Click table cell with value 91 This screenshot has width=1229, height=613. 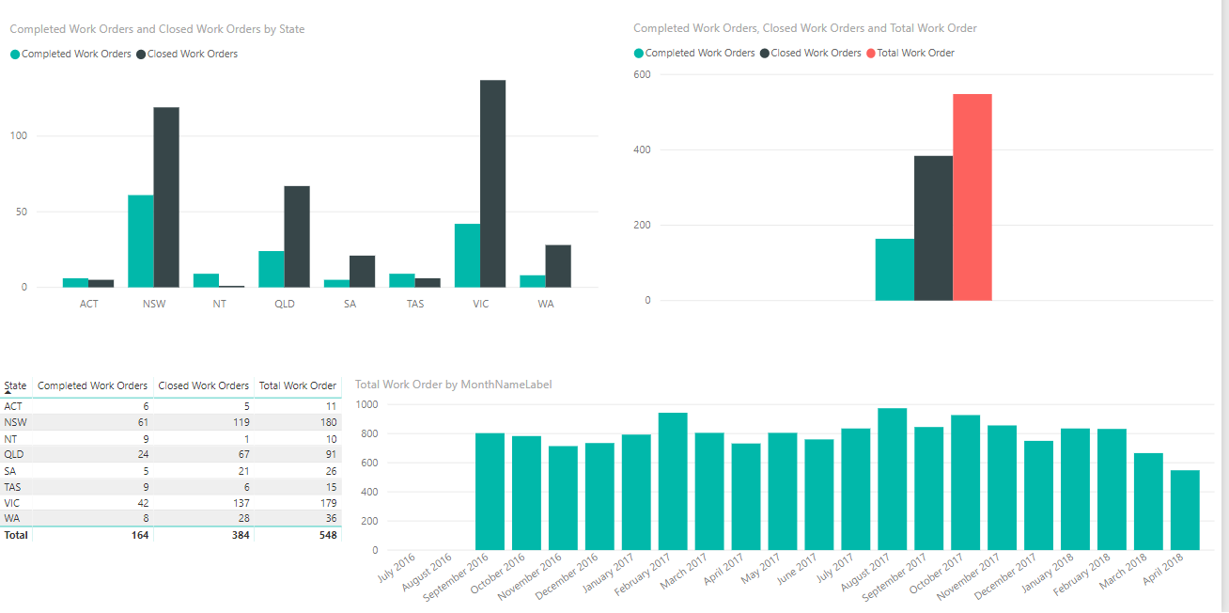[330, 454]
